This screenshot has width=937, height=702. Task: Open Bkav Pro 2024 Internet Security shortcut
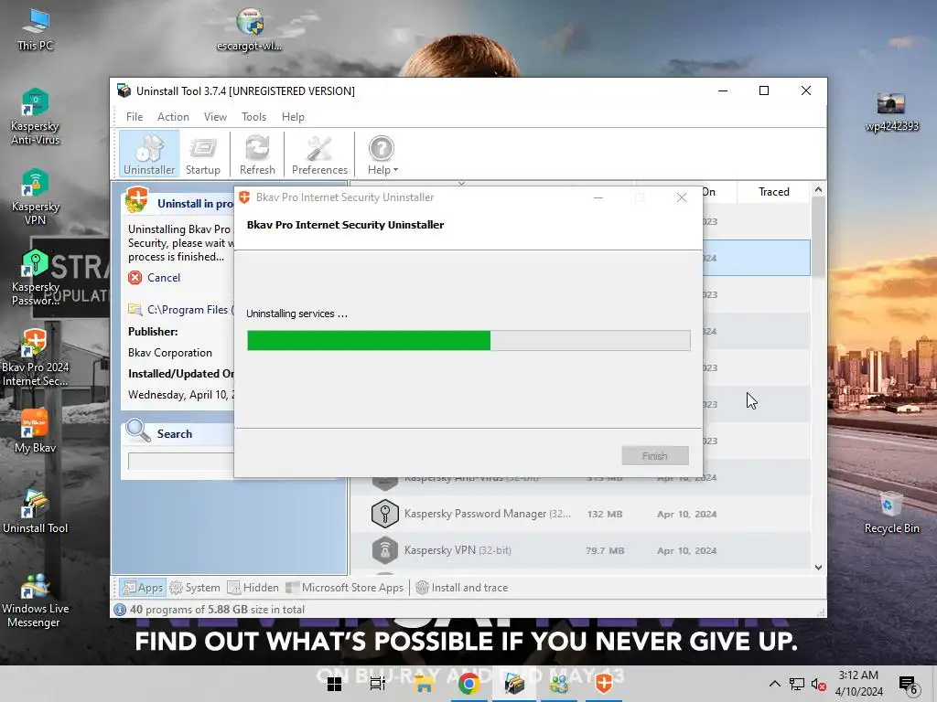tap(36, 358)
